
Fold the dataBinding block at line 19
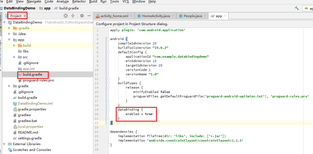108,110
